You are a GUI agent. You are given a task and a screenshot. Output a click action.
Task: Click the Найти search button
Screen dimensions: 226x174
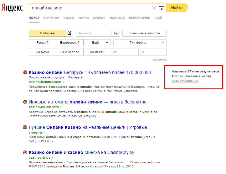pyautogui.click(x=177, y=8)
